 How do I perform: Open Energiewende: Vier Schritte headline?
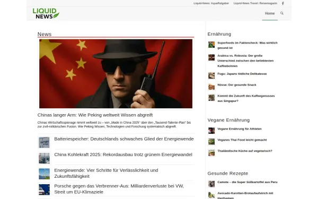[x=106, y=173]
